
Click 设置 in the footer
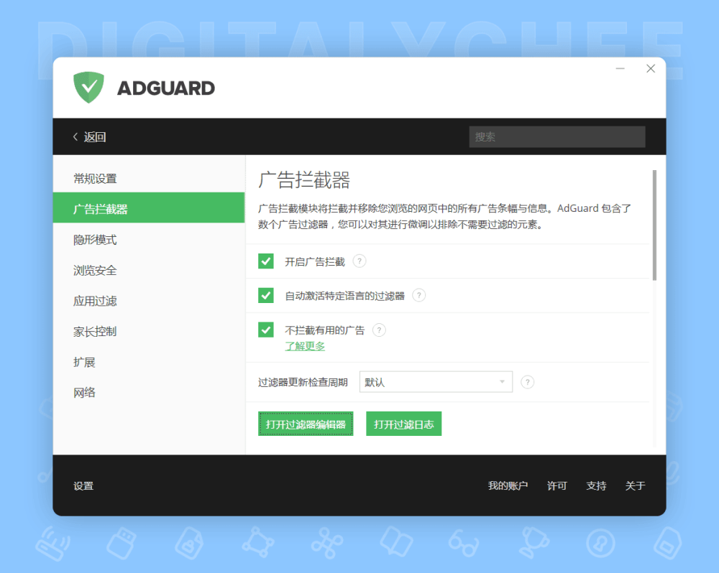point(83,485)
